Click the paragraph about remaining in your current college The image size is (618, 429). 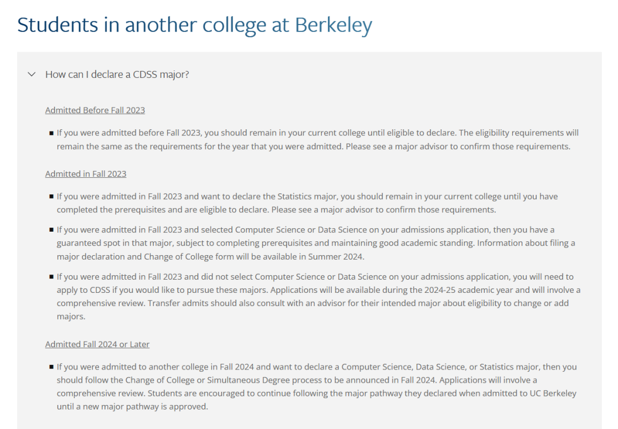tap(318, 140)
